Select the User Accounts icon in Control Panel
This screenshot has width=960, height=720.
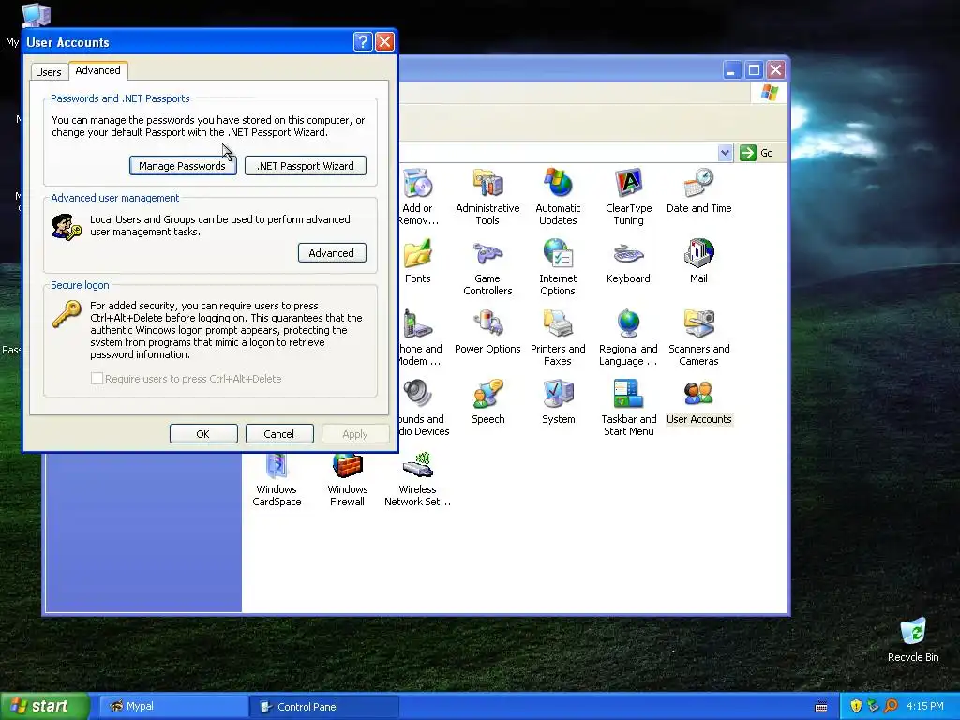[698, 402]
